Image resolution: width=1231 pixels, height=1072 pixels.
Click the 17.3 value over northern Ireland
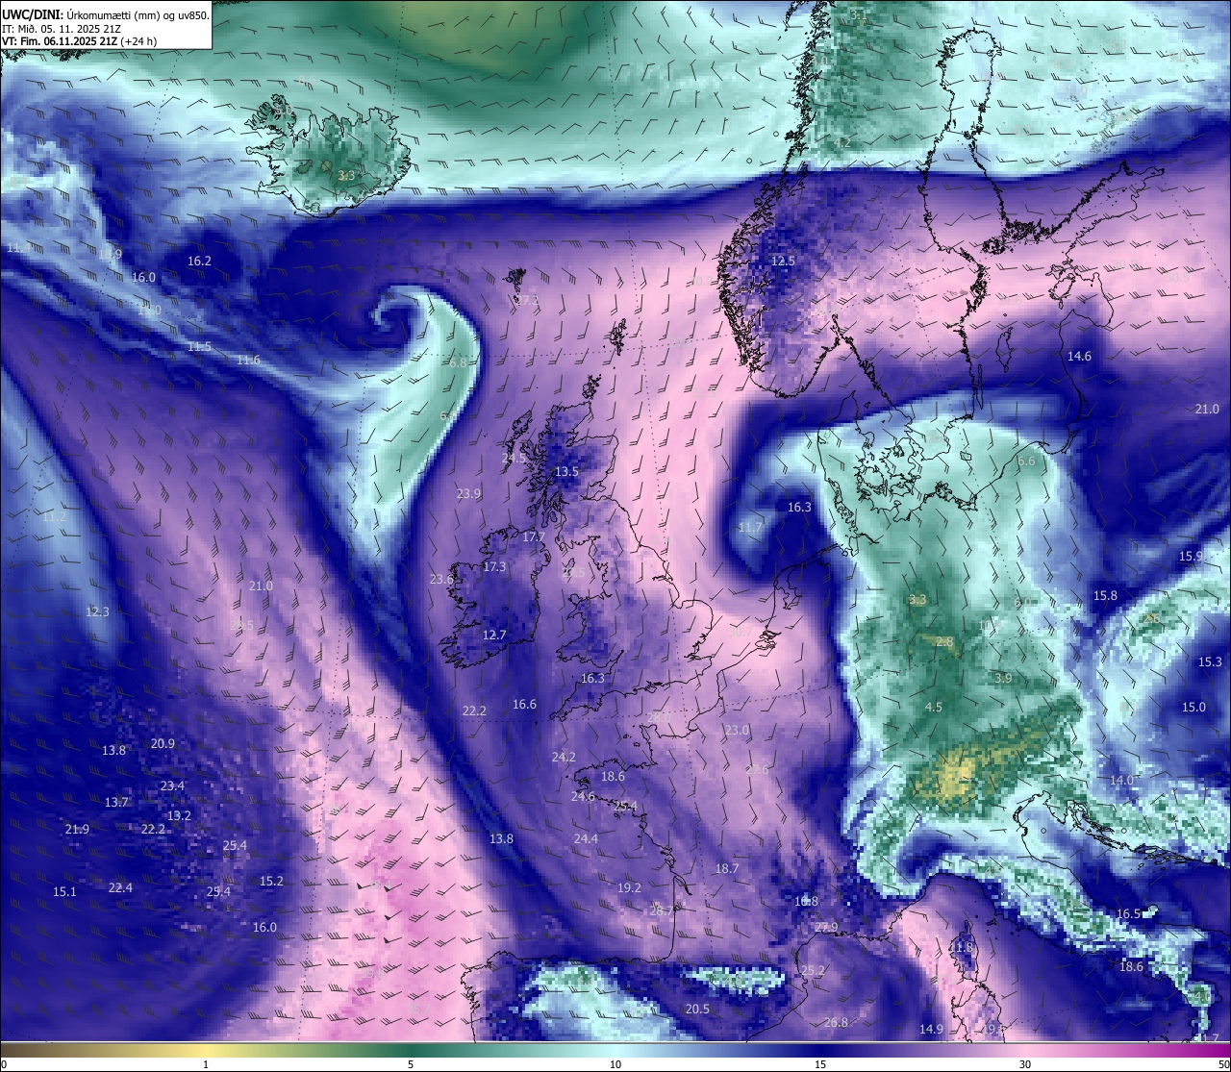(494, 567)
